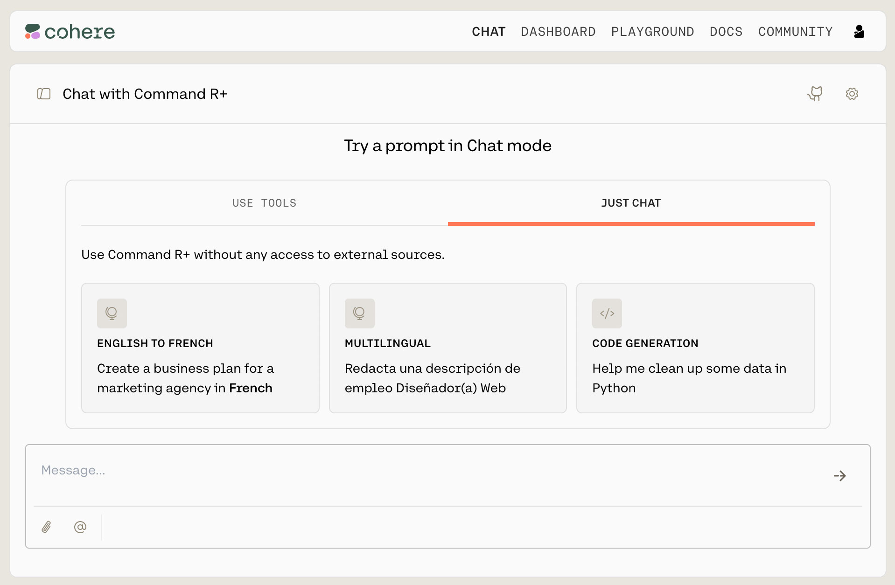Click the globe icon on English to French card
Image resolution: width=895 pixels, height=585 pixels.
[x=112, y=313]
